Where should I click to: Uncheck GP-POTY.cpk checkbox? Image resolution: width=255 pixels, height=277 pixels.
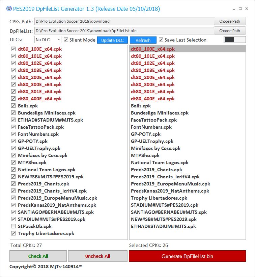[13, 141]
